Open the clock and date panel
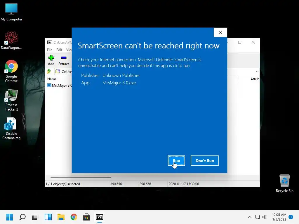The width and height of the screenshot is (299, 224). (279, 217)
